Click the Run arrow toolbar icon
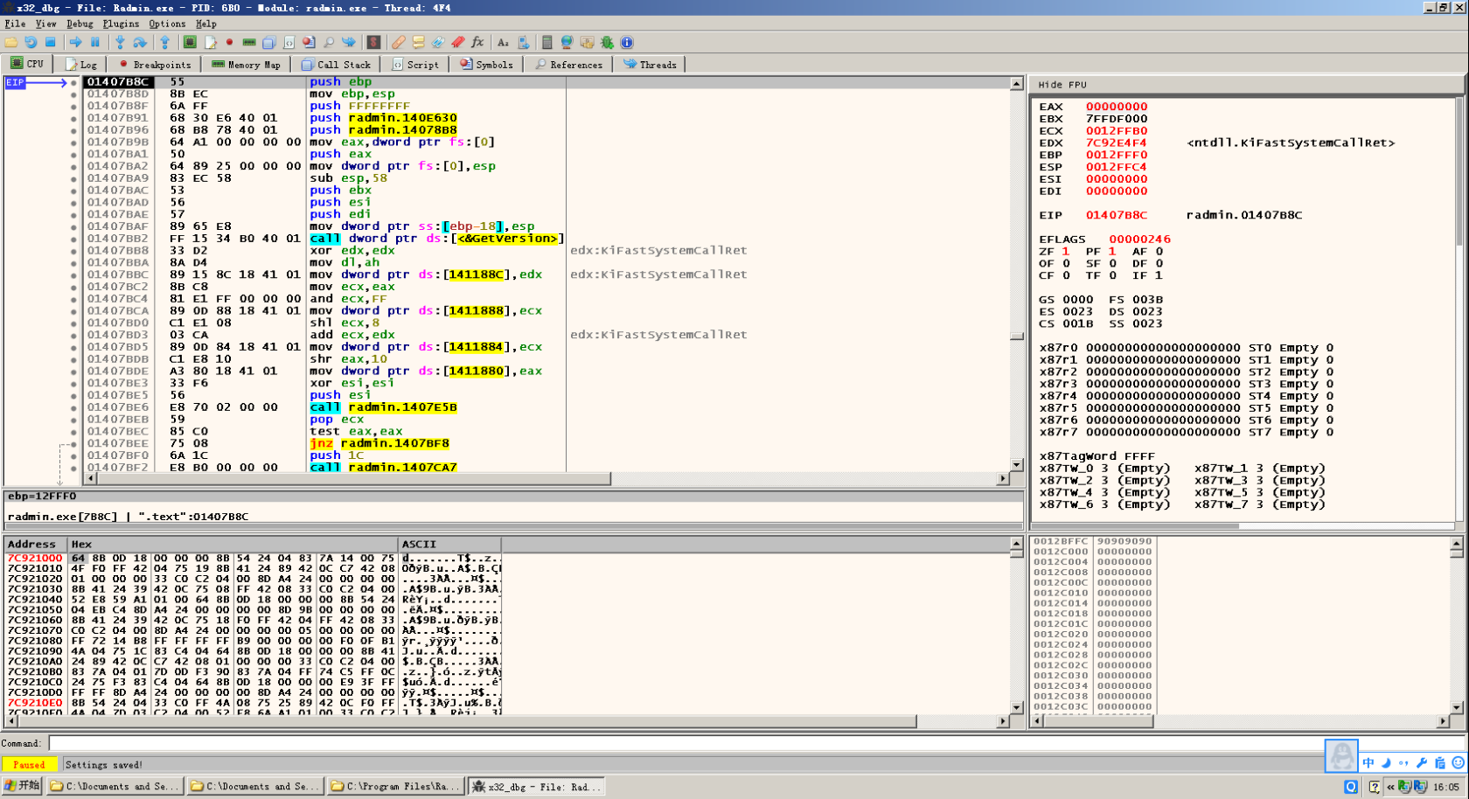Image resolution: width=1469 pixels, height=799 pixels. point(75,42)
